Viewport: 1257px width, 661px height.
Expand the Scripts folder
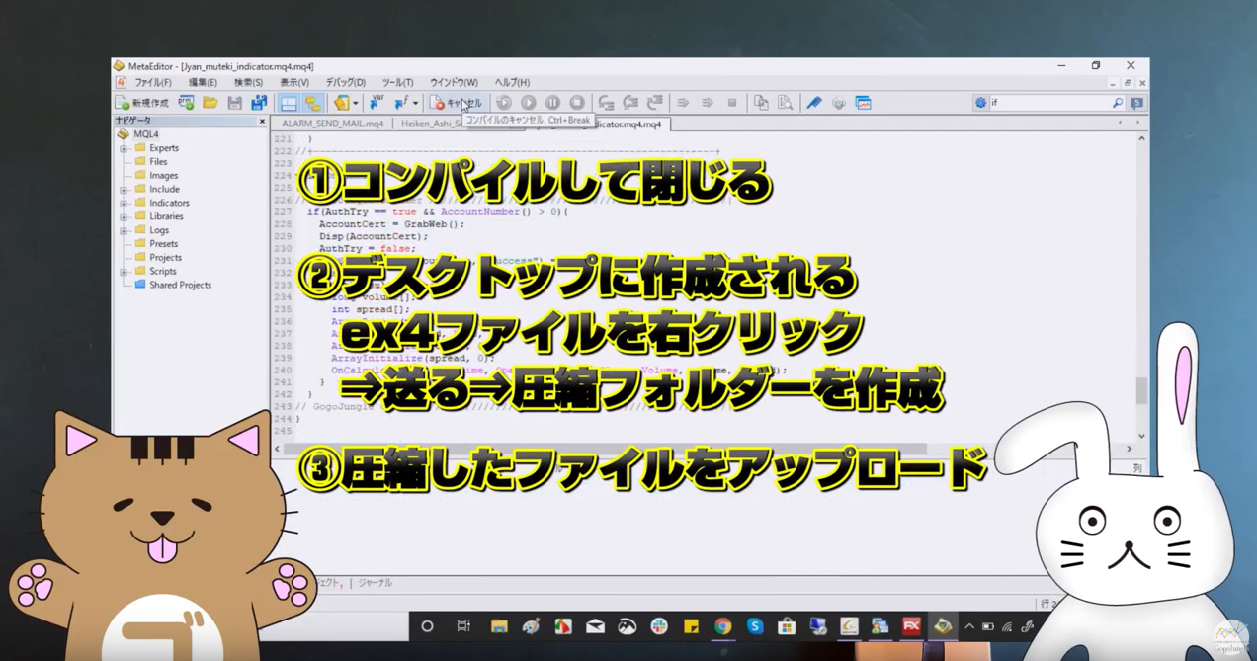click(125, 272)
